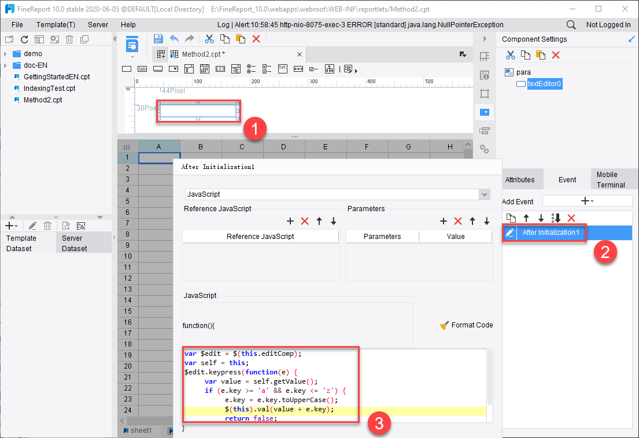
Task: Expand the demo folder
Action: (5, 54)
